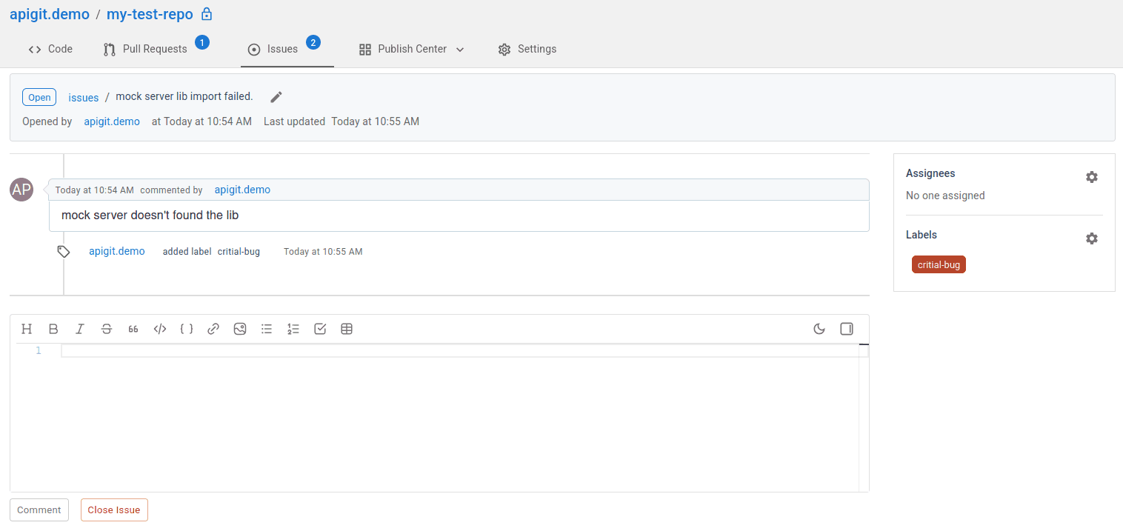1123x531 pixels.
Task: Insert a task checklist
Action: [320, 330]
